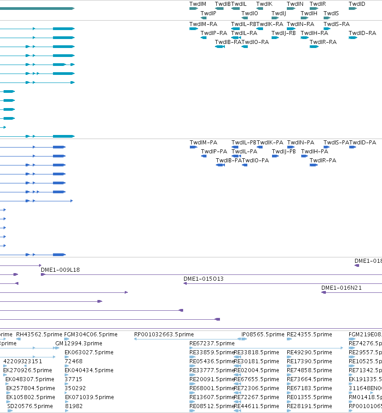Open the TwdlR-RA transcript label
Screen dimensions: 382x413
coord(323,42)
